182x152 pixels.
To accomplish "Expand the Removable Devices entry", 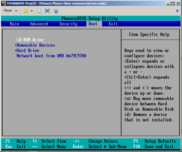I will (35, 45).
